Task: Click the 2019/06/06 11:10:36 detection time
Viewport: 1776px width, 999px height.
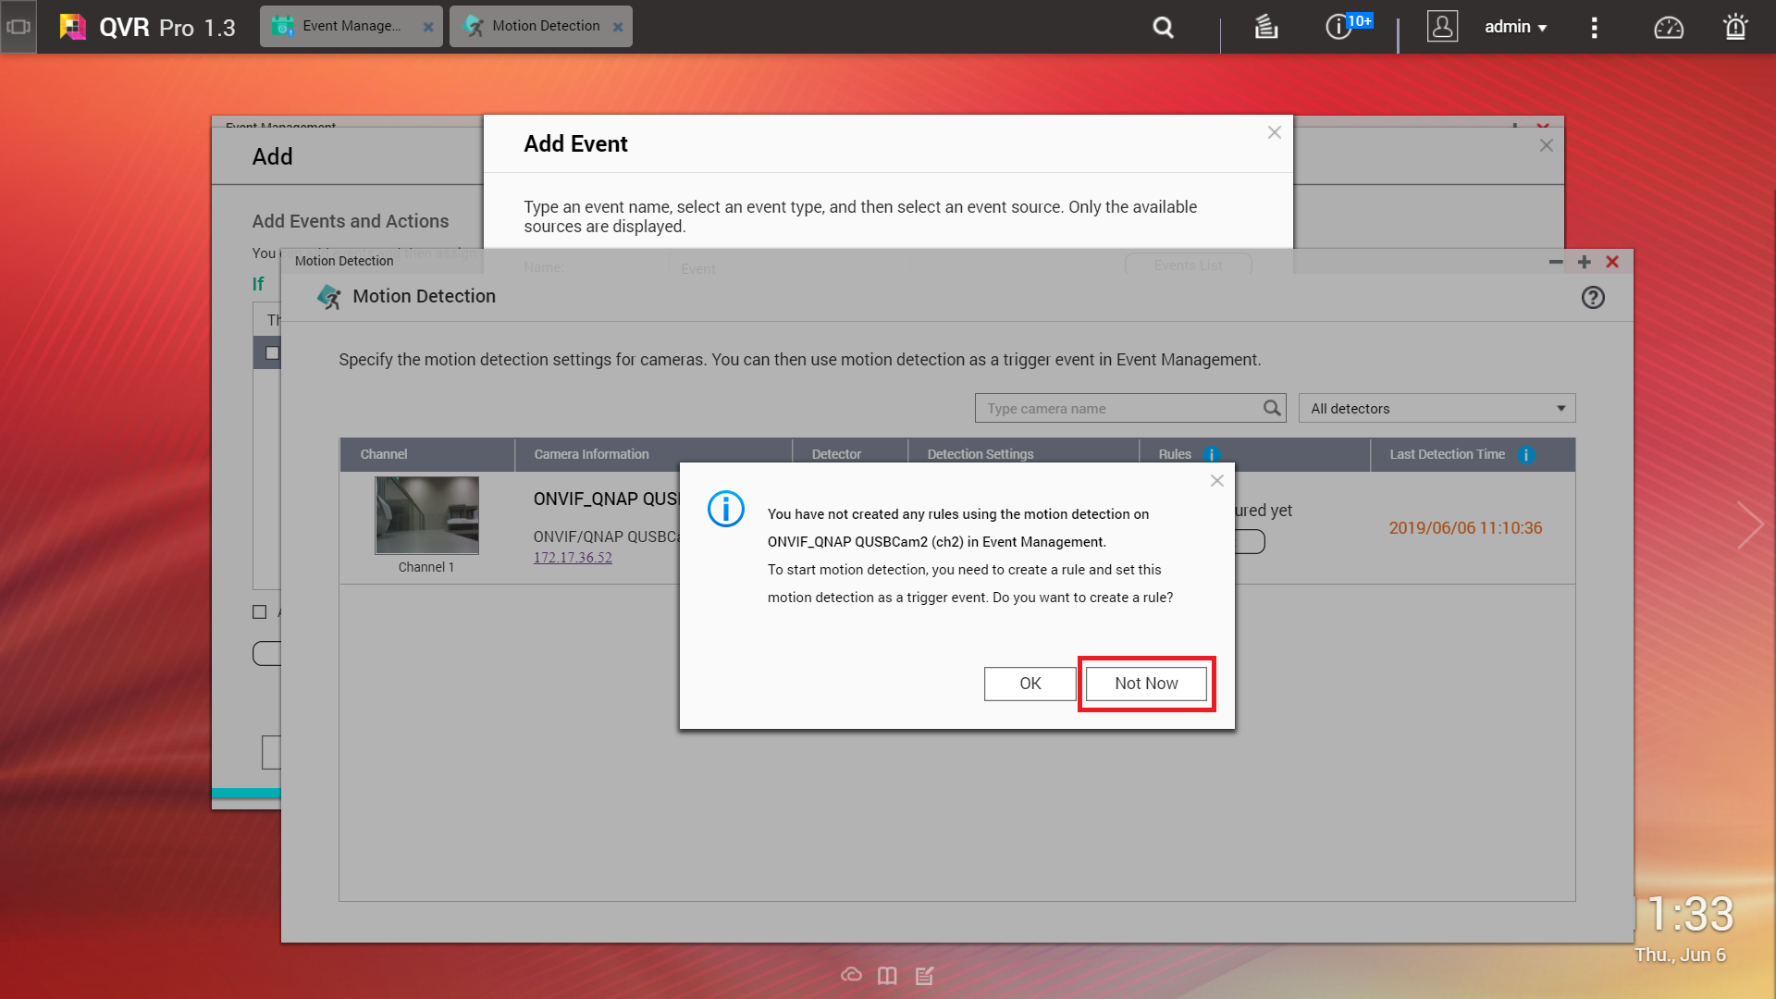Action: coord(1465,528)
